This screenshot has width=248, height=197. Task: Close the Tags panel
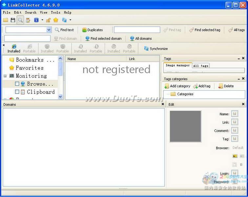click(243, 58)
